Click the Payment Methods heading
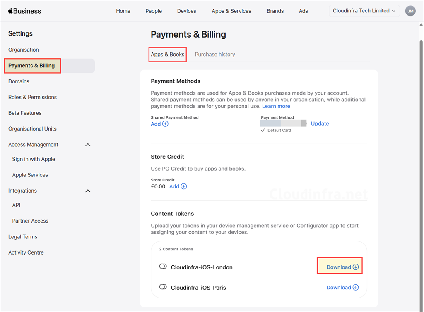This screenshot has height=312, width=424. [x=176, y=81]
